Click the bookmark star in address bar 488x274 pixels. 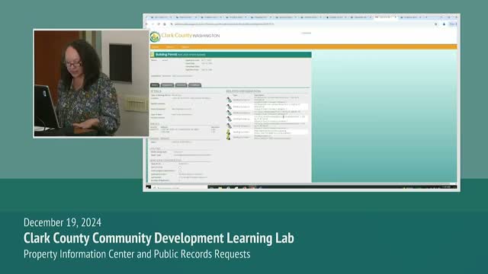pos(435,24)
